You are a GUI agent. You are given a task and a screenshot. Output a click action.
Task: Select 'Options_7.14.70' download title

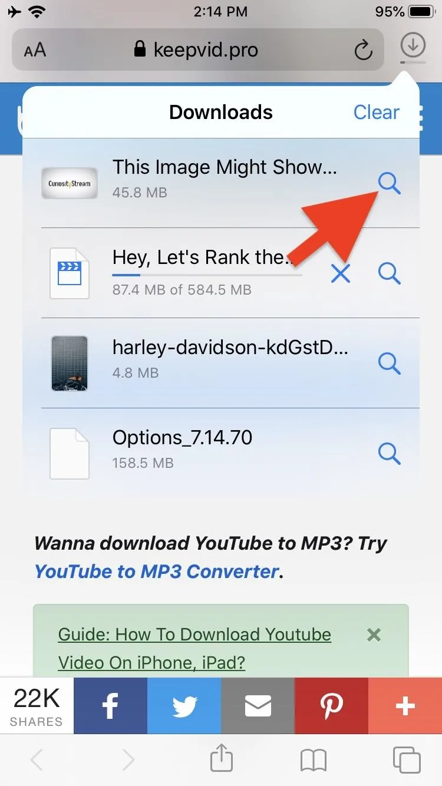(182, 437)
